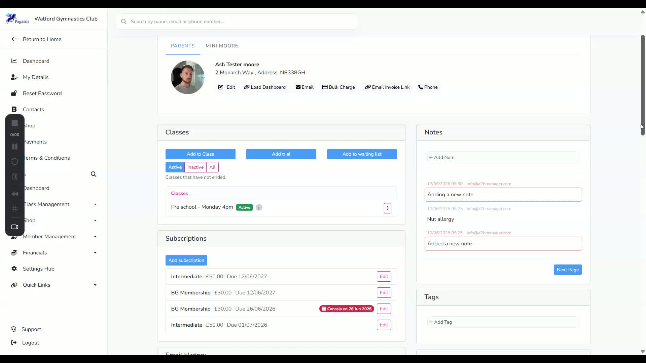Open the three-dot menu for Pre school class
The height and width of the screenshot is (363, 646).
click(x=387, y=208)
